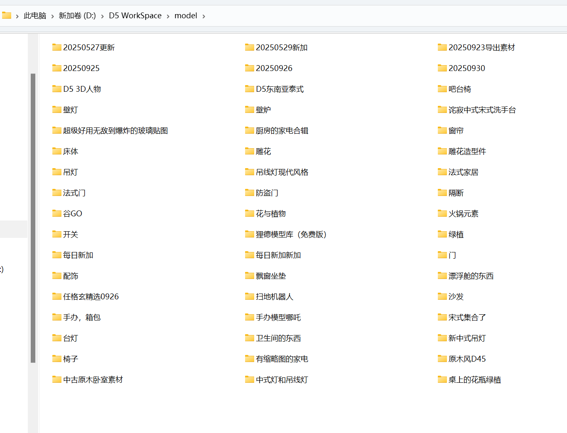Select the 沙发 folder icon
This screenshot has height=433, width=567.
pos(442,296)
